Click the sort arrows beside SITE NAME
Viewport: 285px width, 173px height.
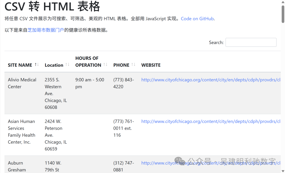click(37, 64)
